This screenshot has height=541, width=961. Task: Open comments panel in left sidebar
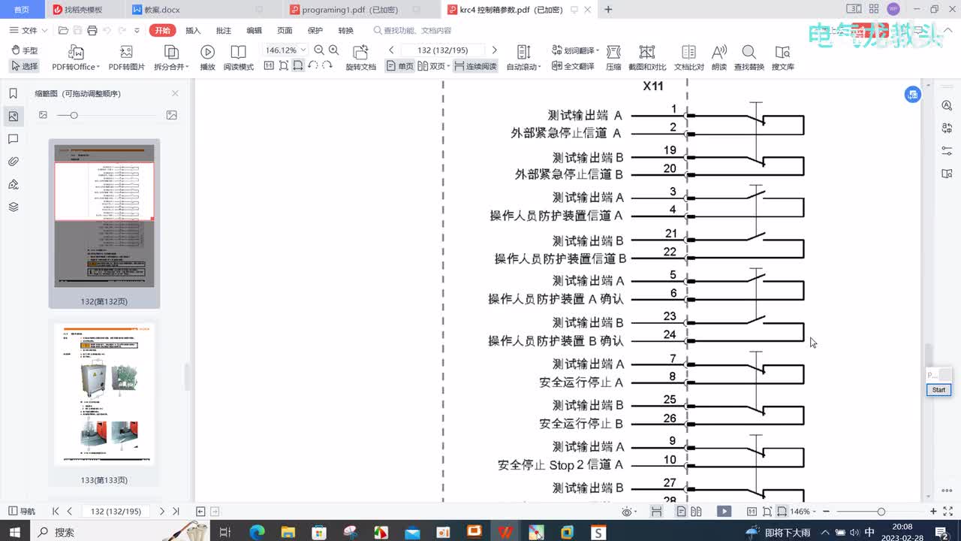13,139
